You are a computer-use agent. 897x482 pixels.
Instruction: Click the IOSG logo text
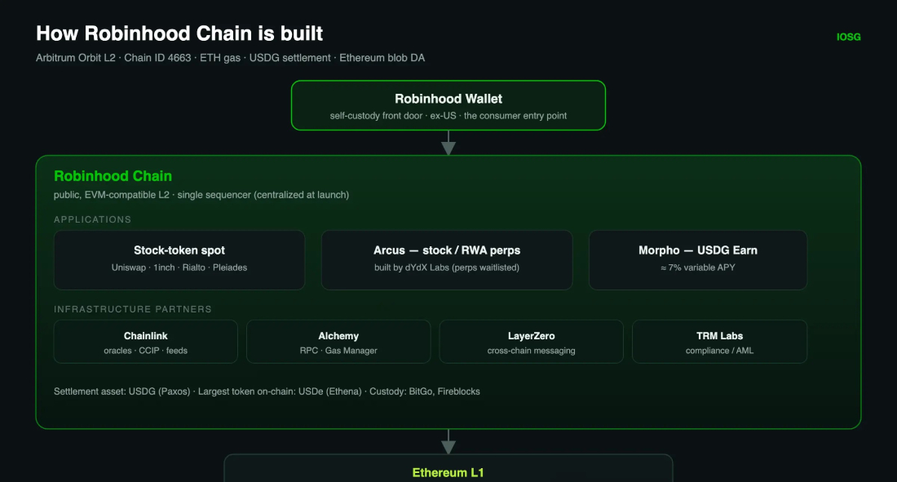click(x=848, y=38)
